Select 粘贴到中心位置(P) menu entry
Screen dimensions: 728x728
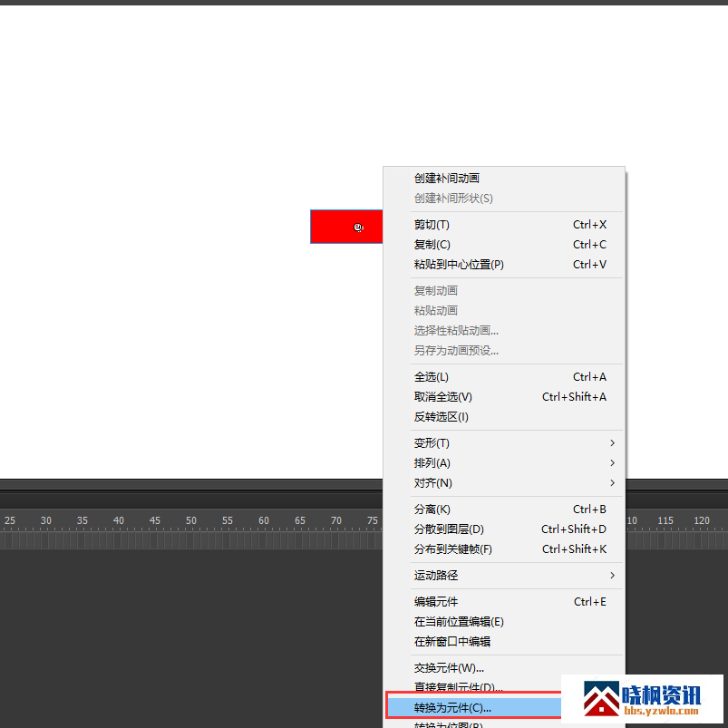pyautogui.click(x=504, y=265)
